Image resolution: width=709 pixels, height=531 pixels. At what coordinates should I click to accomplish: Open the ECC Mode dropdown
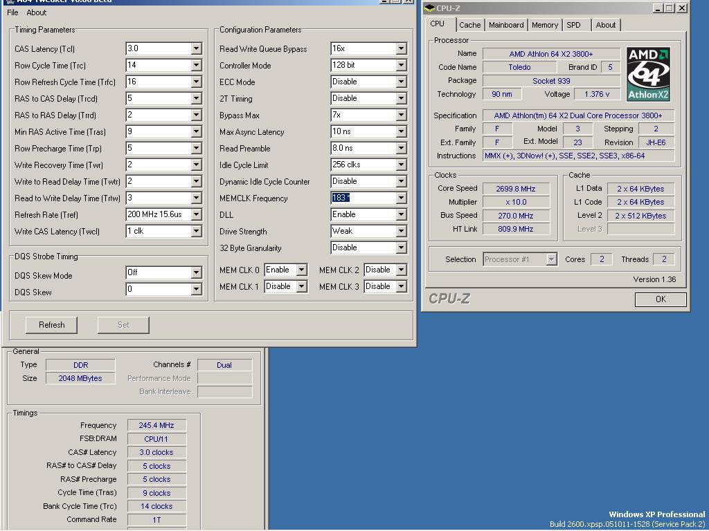401,82
